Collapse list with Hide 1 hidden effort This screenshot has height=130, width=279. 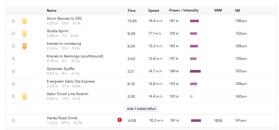click(141, 109)
